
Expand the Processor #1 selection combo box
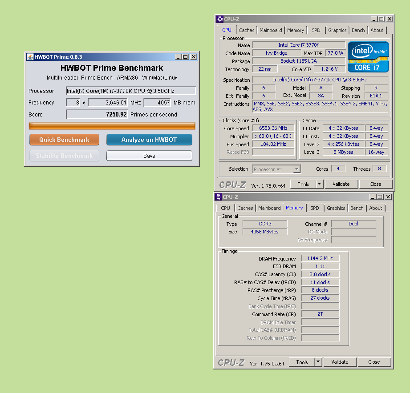click(296, 169)
